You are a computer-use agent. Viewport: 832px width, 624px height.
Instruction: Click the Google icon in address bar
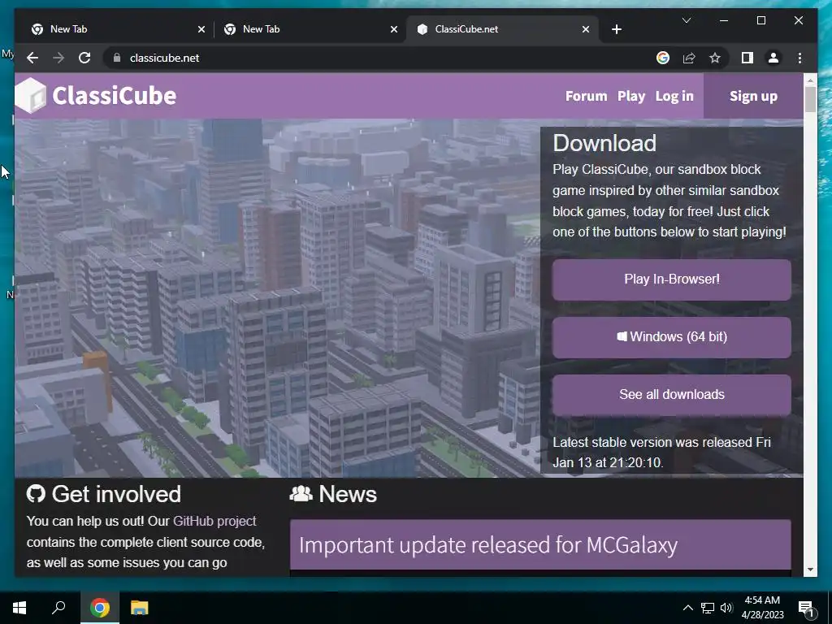pos(663,58)
